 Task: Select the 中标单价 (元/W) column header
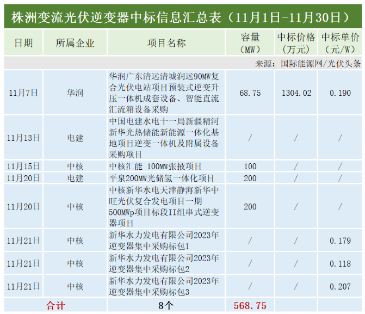(340, 43)
